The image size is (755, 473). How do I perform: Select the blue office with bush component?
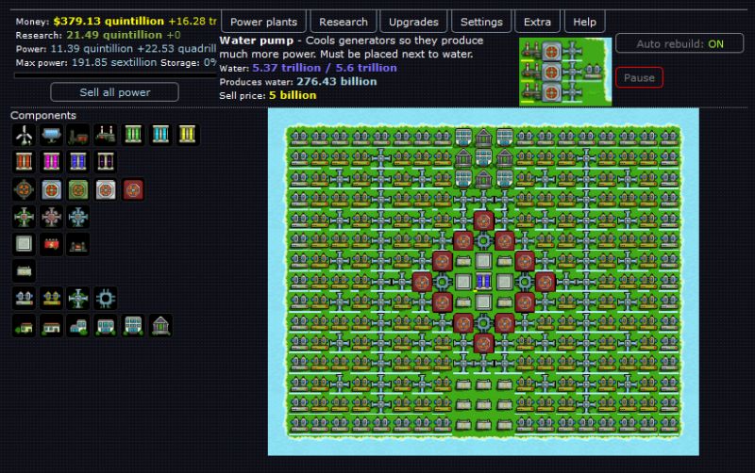click(x=78, y=326)
